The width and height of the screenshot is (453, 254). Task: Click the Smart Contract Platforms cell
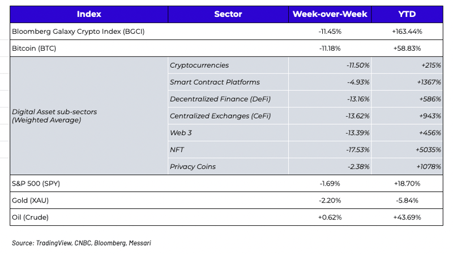(215, 82)
